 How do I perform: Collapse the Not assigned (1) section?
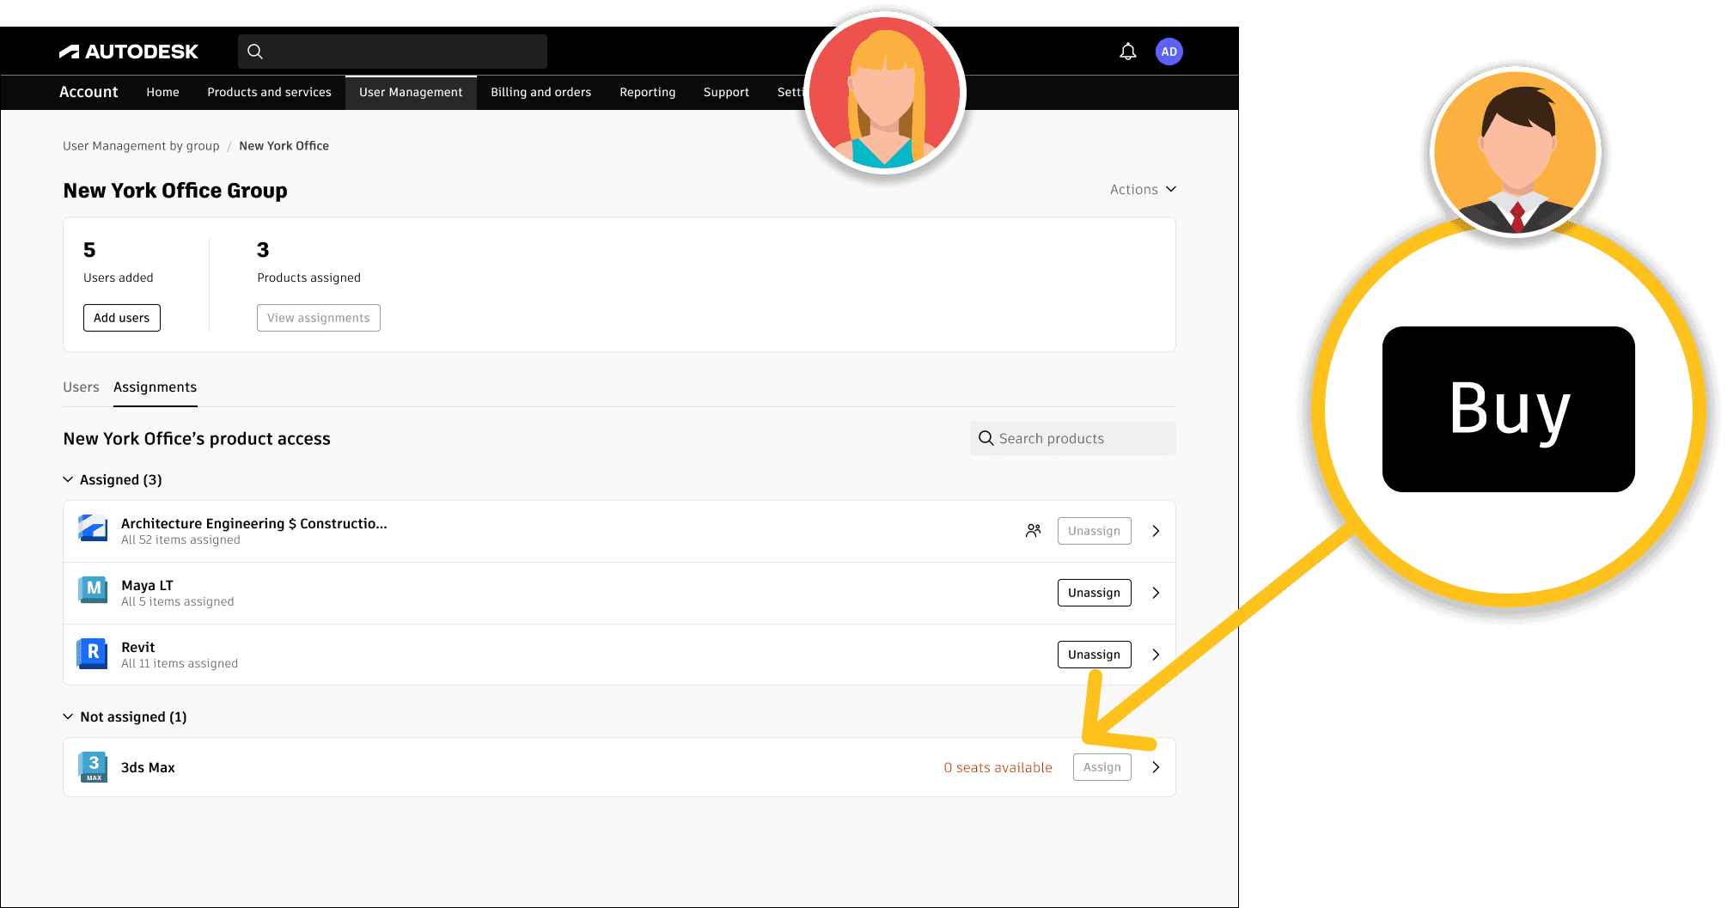68,716
